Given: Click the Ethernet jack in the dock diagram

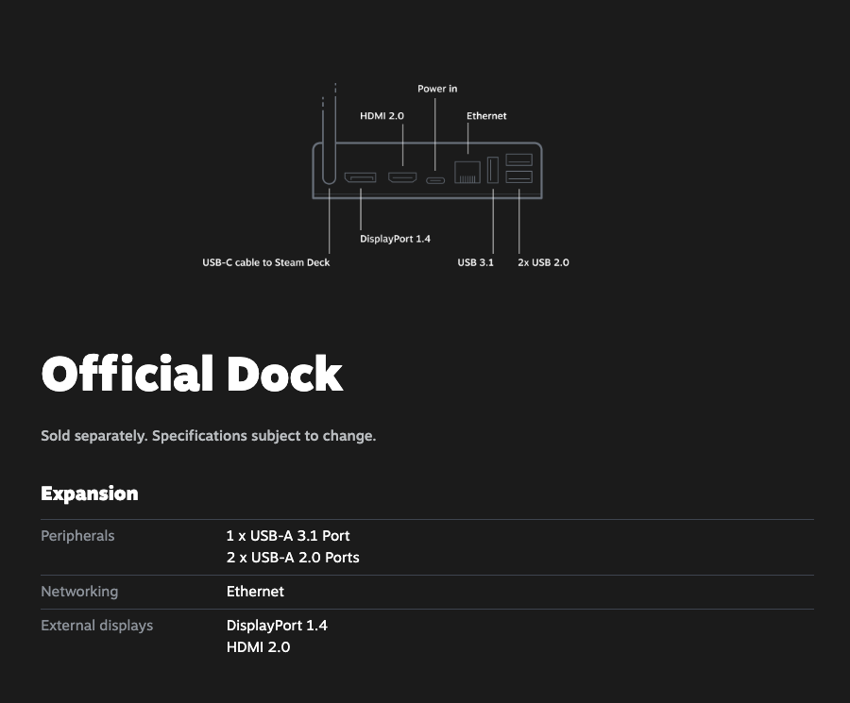Looking at the screenshot, I should [x=467, y=173].
